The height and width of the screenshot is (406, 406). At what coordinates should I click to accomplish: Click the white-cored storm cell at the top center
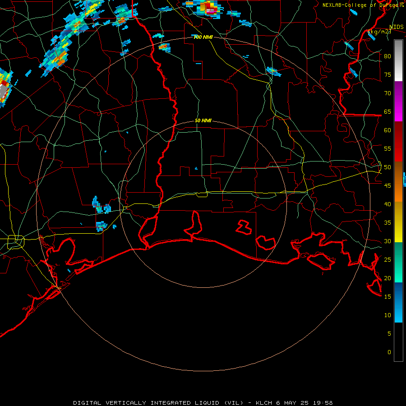tap(209, 9)
